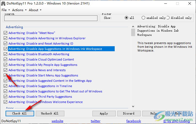Uncheck Disable "Meet Now" checkbox
This screenshot has height=124, width=196.
(5, 33)
